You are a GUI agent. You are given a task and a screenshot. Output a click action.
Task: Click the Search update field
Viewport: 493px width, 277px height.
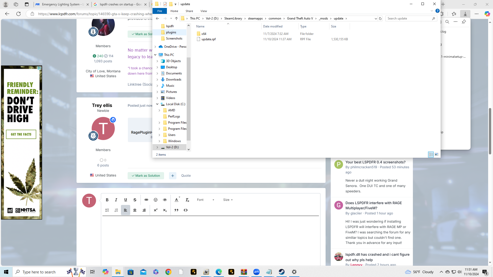point(408,18)
